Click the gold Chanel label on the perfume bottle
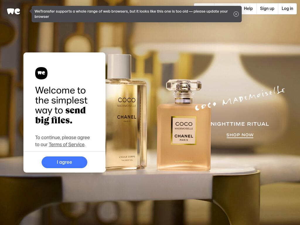This screenshot has width=300, height=225. tap(183, 130)
